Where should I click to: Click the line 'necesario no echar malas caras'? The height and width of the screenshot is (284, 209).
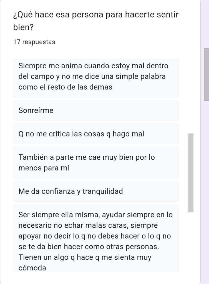88,225
